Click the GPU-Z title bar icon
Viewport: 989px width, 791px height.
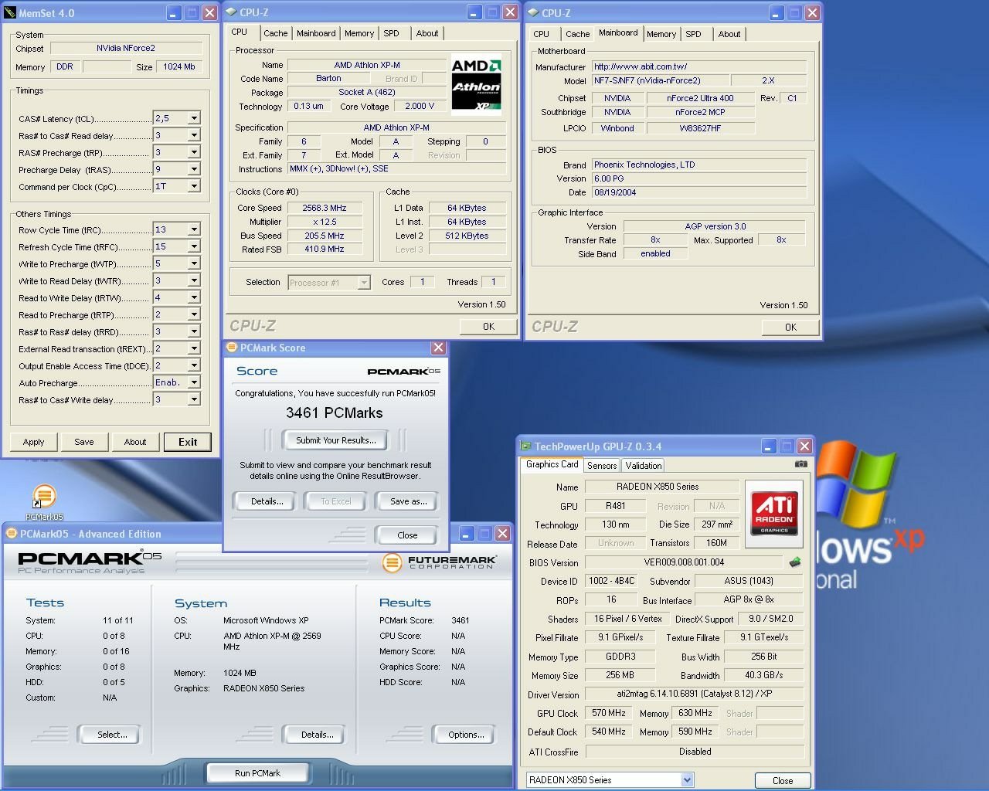[x=525, y=446]
